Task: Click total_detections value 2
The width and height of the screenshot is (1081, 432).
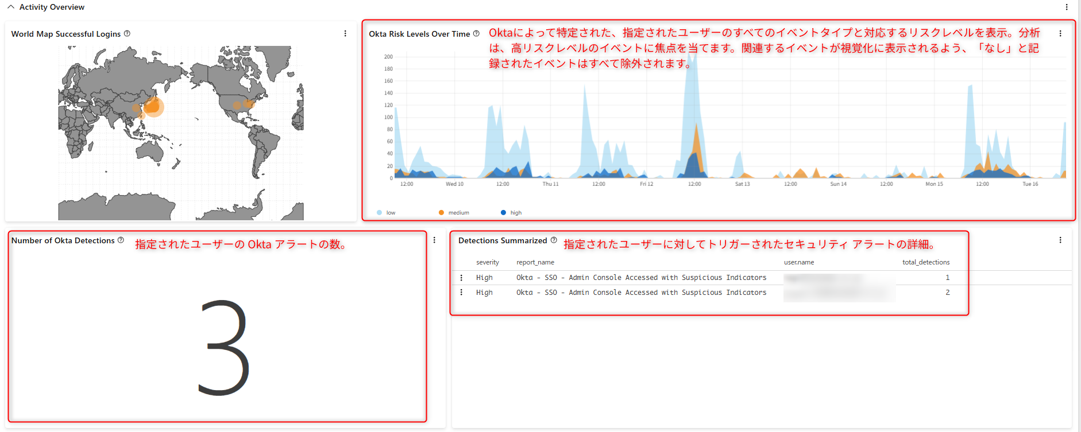Action: pyautogui.click(x=948, y=293)
